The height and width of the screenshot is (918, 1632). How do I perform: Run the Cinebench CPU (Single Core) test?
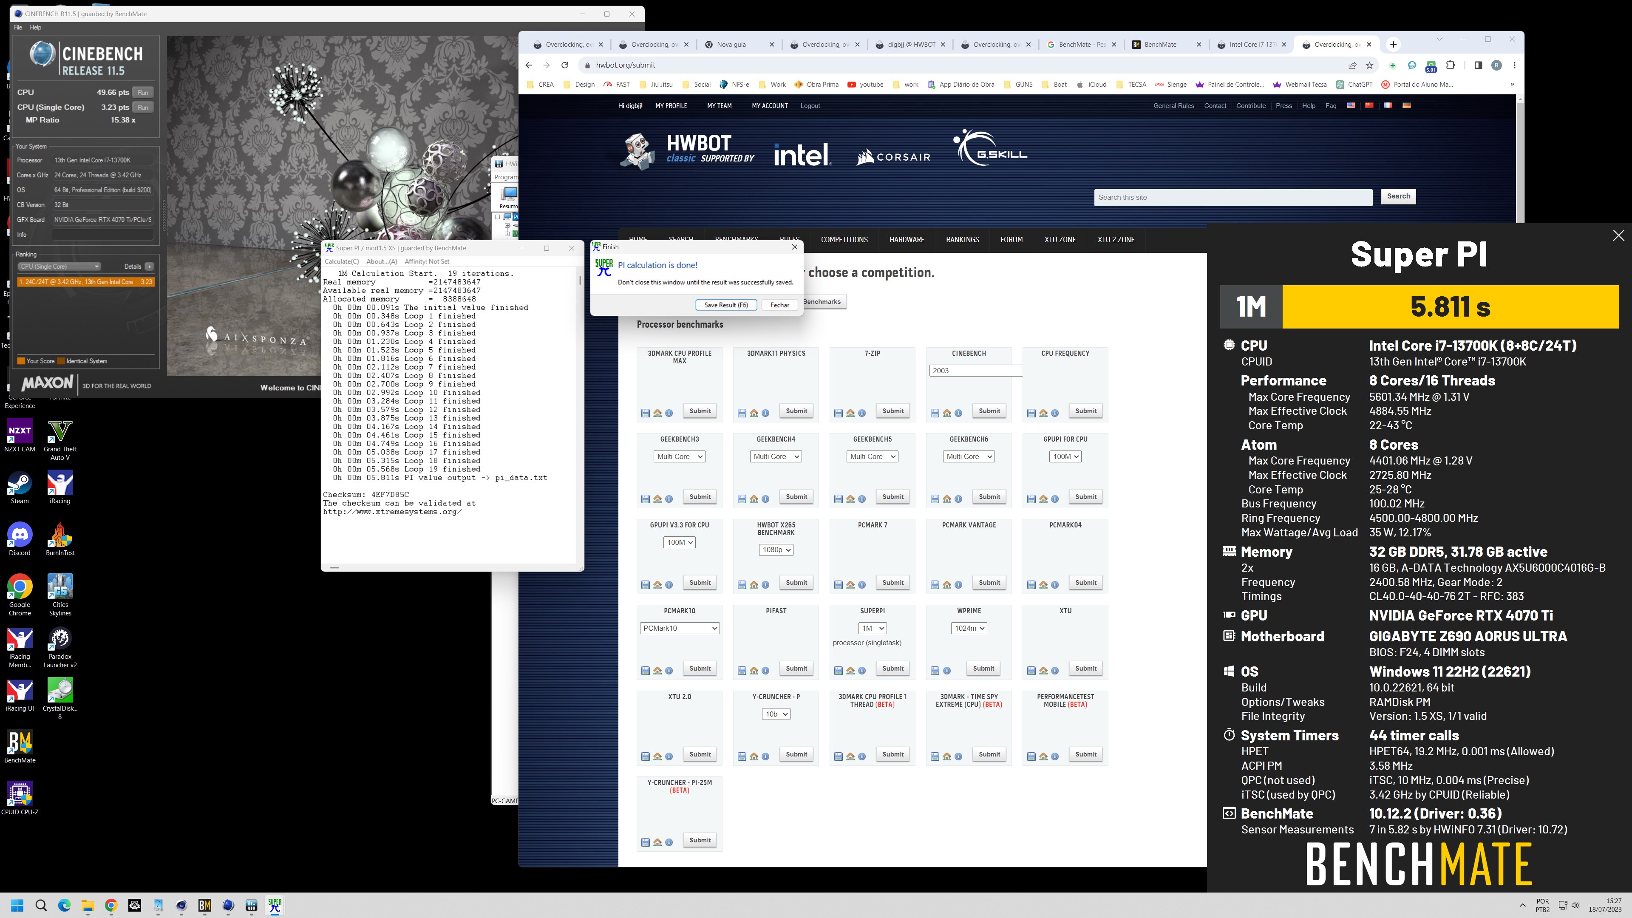pyautogui.click(x=143, y=108)
